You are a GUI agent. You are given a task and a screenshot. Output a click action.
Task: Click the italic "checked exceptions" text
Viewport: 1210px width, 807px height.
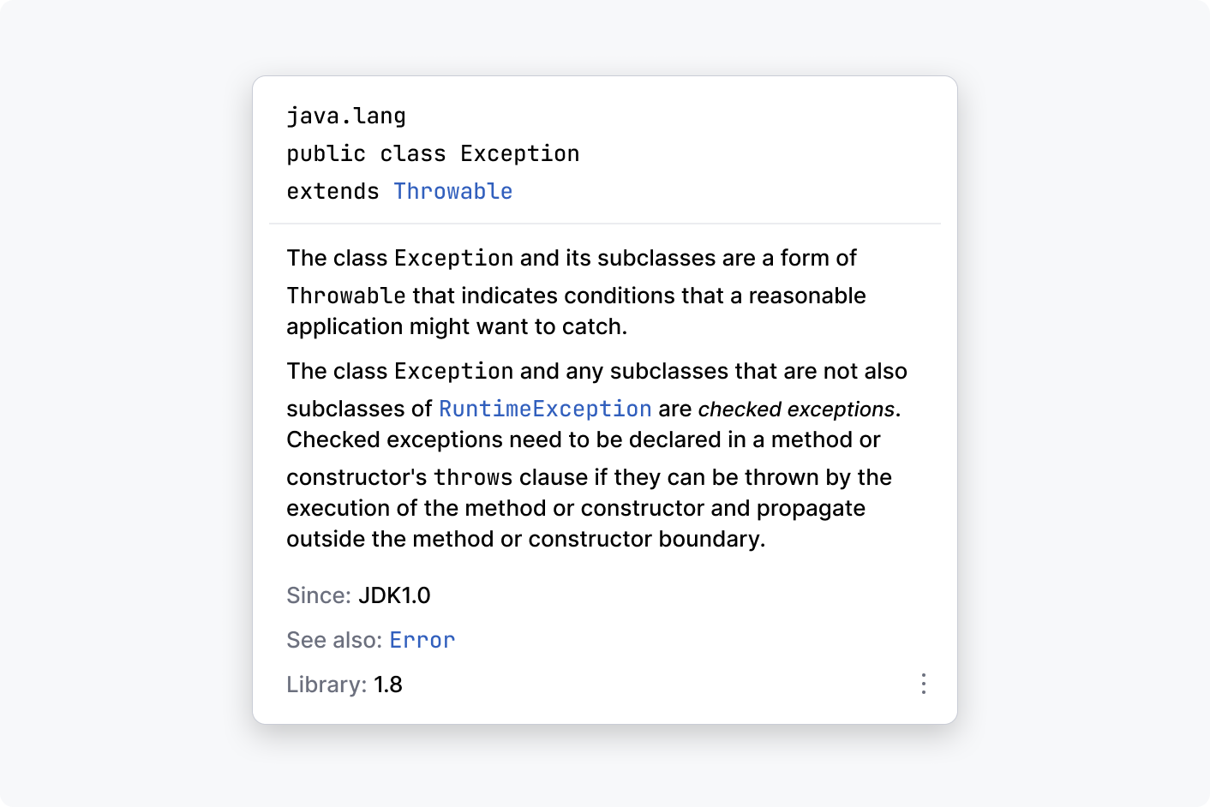coord(796,409)
